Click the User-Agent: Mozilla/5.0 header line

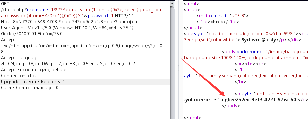[x=67, y=28]
